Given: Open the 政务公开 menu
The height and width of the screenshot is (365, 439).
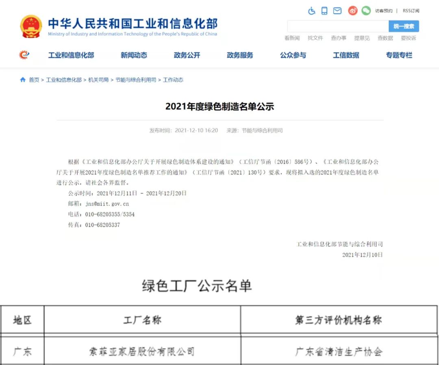Looking at the screenshot, I should (187, 55).
